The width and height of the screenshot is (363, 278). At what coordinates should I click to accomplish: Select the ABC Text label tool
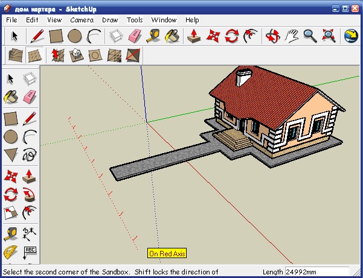30,253
